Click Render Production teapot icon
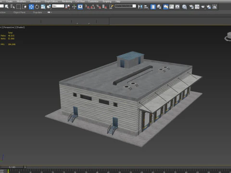 (x=203, y=7)
